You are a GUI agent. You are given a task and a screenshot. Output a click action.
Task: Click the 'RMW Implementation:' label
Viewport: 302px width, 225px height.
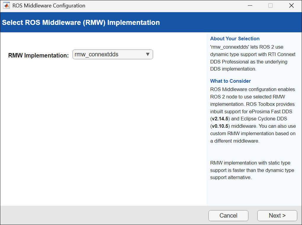(38, 55)
